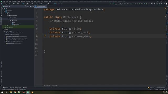Image resolution: width=168 pixels, height=94 pixels.
Task: Expand the utils package node
Action: coord(10,22)
